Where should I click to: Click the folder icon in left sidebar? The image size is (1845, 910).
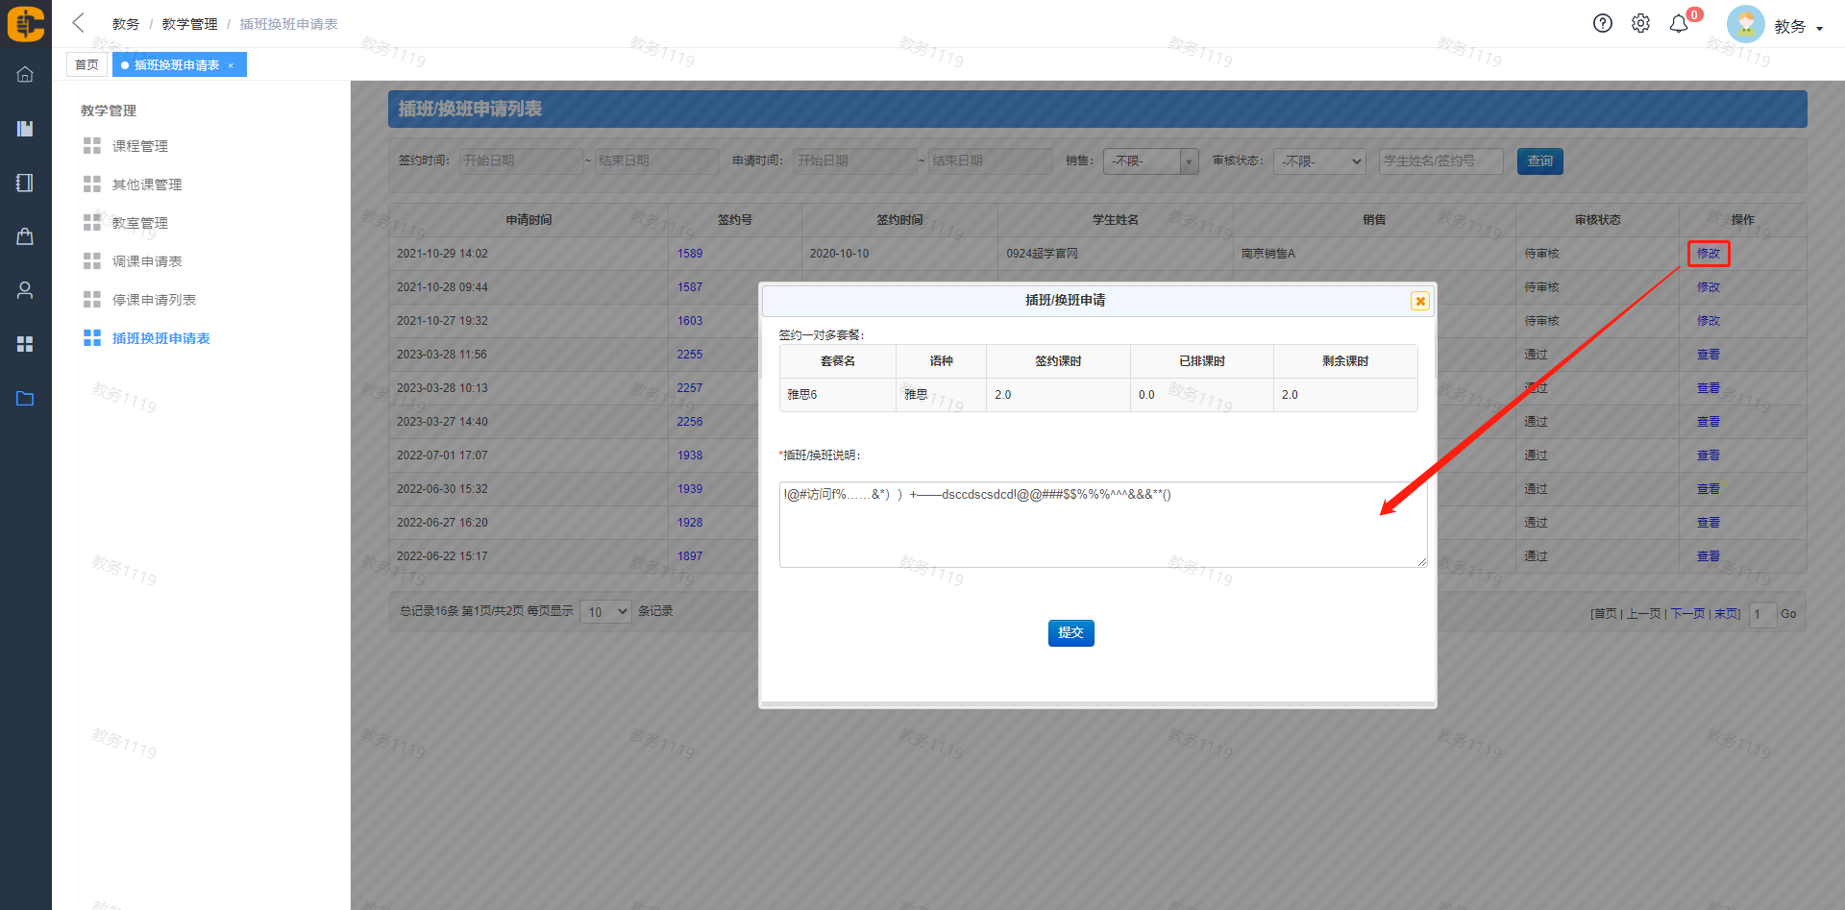(25, 398)
